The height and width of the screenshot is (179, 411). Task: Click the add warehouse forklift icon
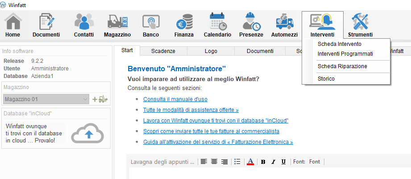100,99
